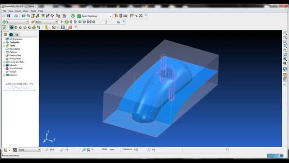Expand the Macros tree node
Image resolution: width=289 pixels, height=163 pixels.
click(4, 75)
